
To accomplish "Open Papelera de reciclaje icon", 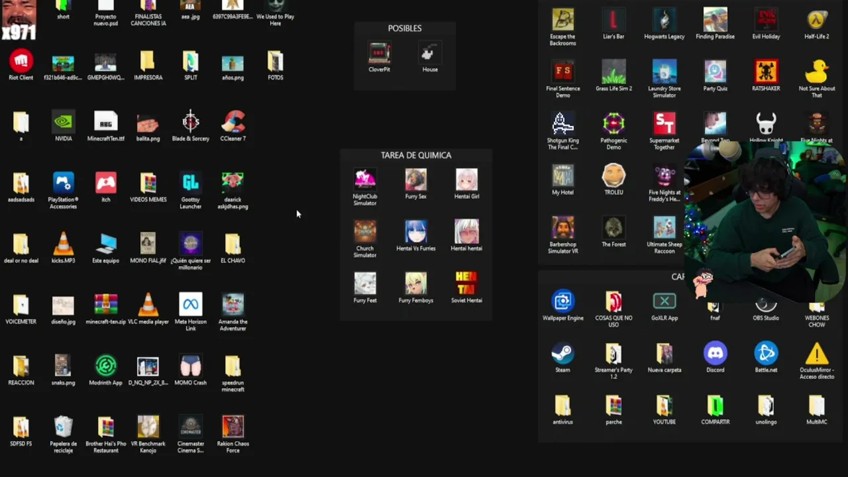I will tap(64, 427).
